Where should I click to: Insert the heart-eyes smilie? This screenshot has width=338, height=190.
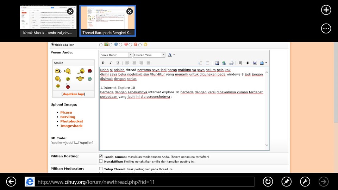pos(58,86)
